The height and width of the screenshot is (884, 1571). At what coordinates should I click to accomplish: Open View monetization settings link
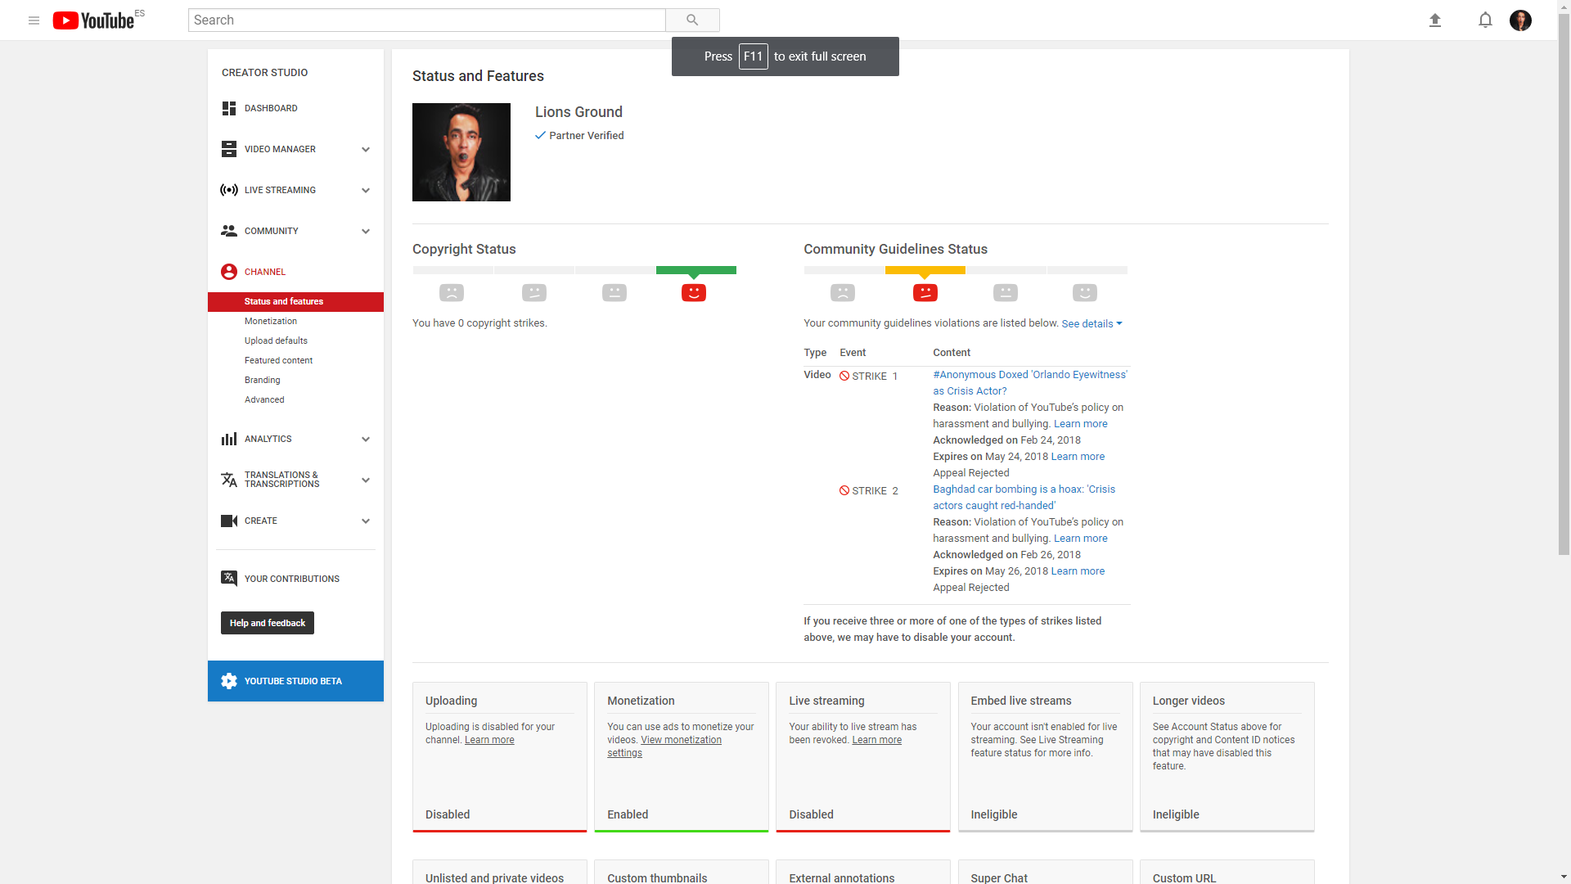tap(664, 746)
